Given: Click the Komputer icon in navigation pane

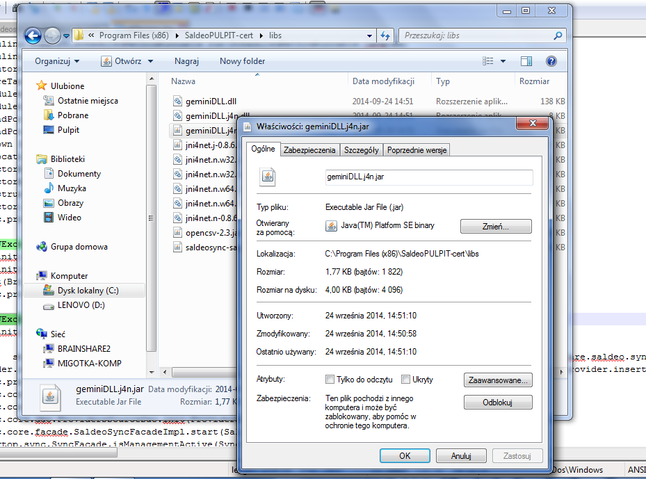Looking at the screenshot, I should pyautogui.click(x=42, y=275).
